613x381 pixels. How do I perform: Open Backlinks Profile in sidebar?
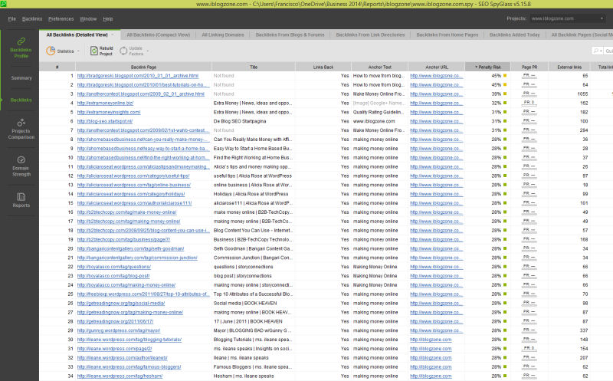click(x=21, y=48)
